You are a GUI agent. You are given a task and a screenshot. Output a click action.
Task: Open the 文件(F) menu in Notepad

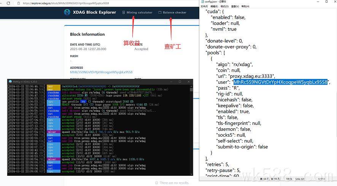[x=204, y=6]
